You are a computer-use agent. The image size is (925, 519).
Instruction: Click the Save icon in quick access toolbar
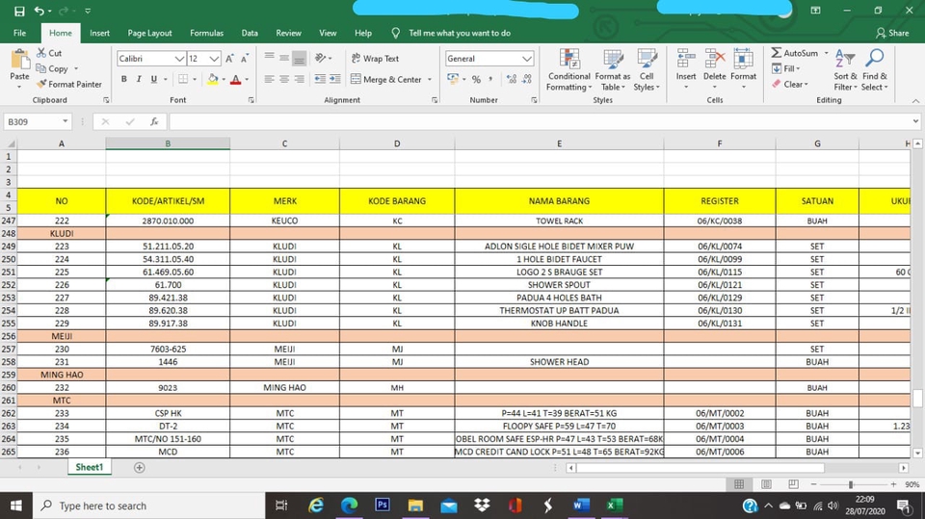(19, 11)
